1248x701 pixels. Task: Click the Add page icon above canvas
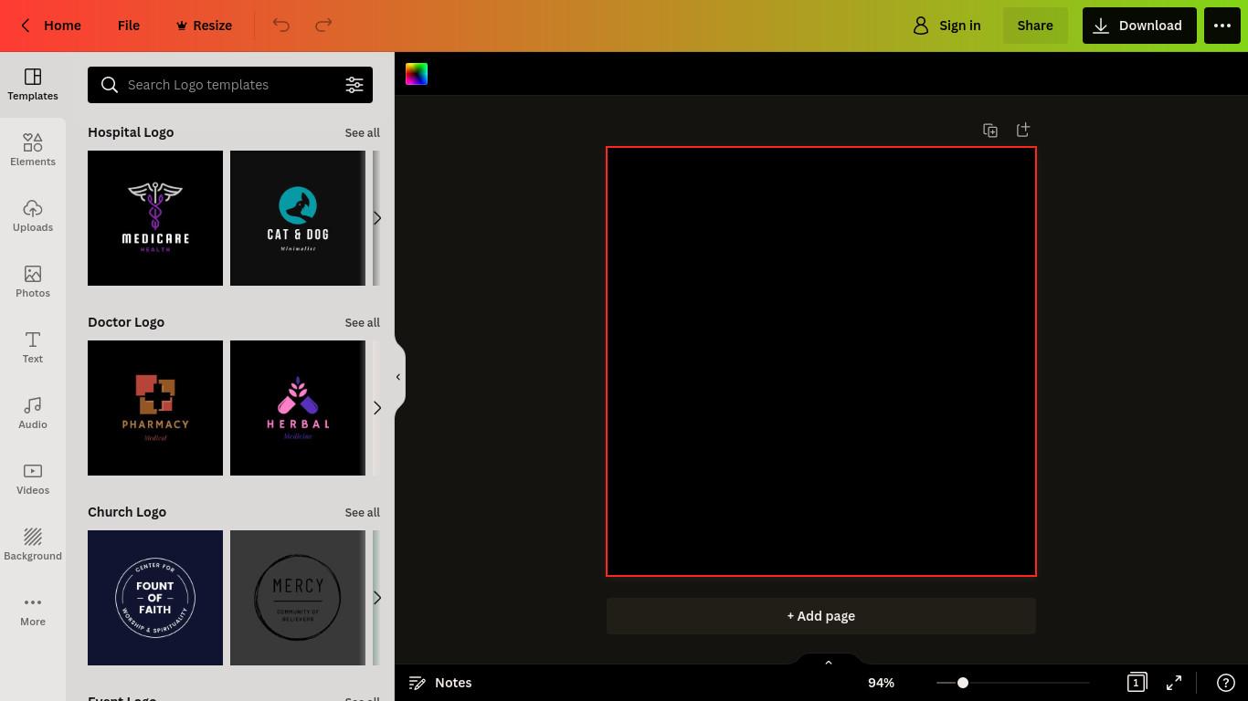[1023, 131]
